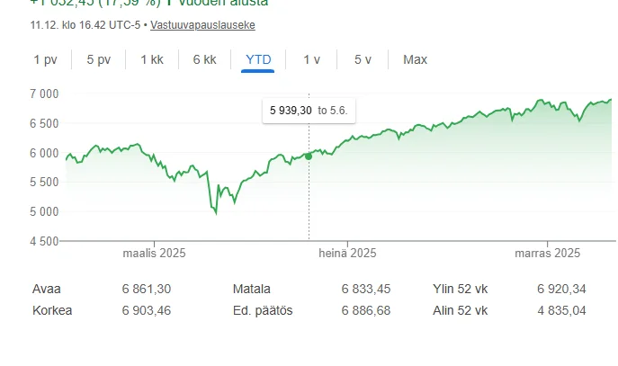Viewport: 618px width, 366px height.
Task: Show the Max history range
Action: tap(415, 59)
